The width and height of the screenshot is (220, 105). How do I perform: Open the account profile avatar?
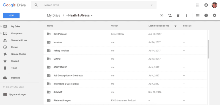click(215, 5)
